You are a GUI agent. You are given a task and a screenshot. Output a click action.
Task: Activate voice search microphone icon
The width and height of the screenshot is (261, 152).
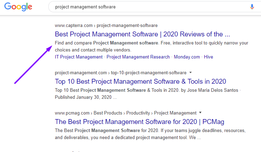252,7
